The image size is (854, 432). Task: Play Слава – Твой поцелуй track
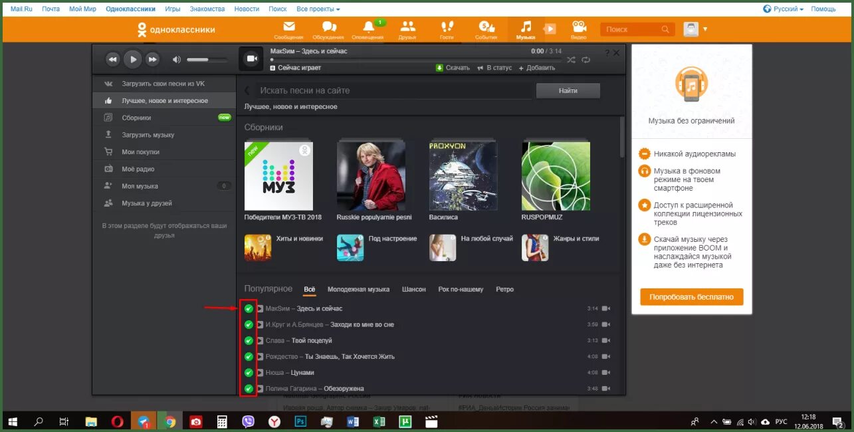[x=260, y=340]
